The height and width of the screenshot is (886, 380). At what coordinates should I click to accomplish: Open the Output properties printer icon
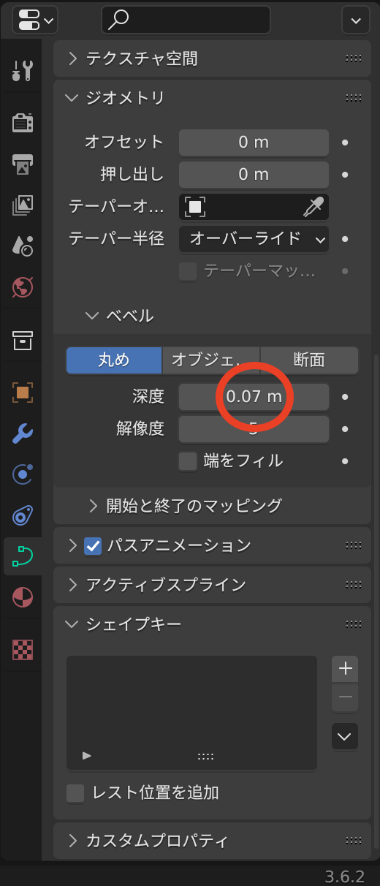[x=23, y=164]
